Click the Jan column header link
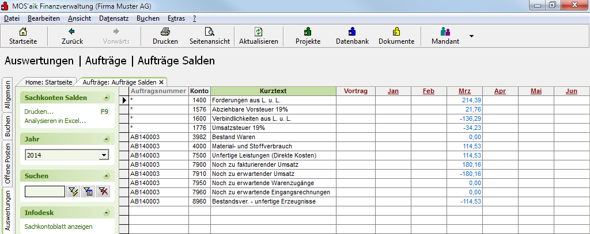590x234 pixels. tap(393, 91)
